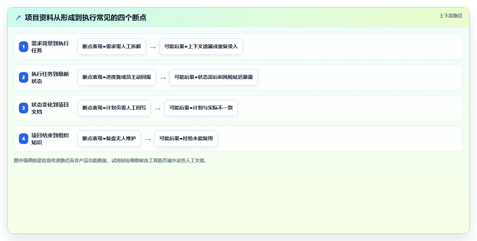
Task: Click the chip 断点表现=复盘无人维护
Action: 109,139
